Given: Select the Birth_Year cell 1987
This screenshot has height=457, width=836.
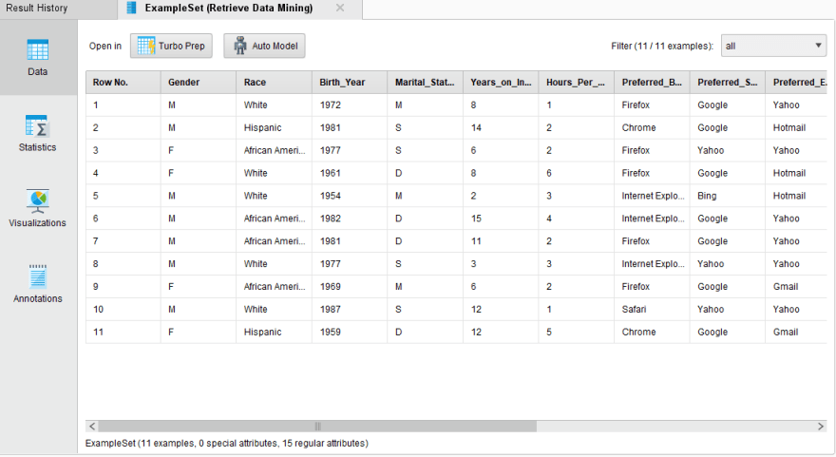Looking at the screenshot, I should click(350, 310).
